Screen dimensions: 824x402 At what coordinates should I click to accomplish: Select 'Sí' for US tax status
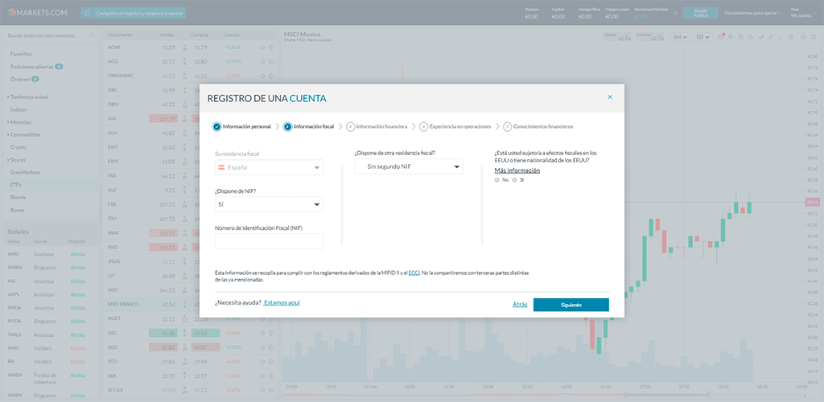(x=514, y=179)
